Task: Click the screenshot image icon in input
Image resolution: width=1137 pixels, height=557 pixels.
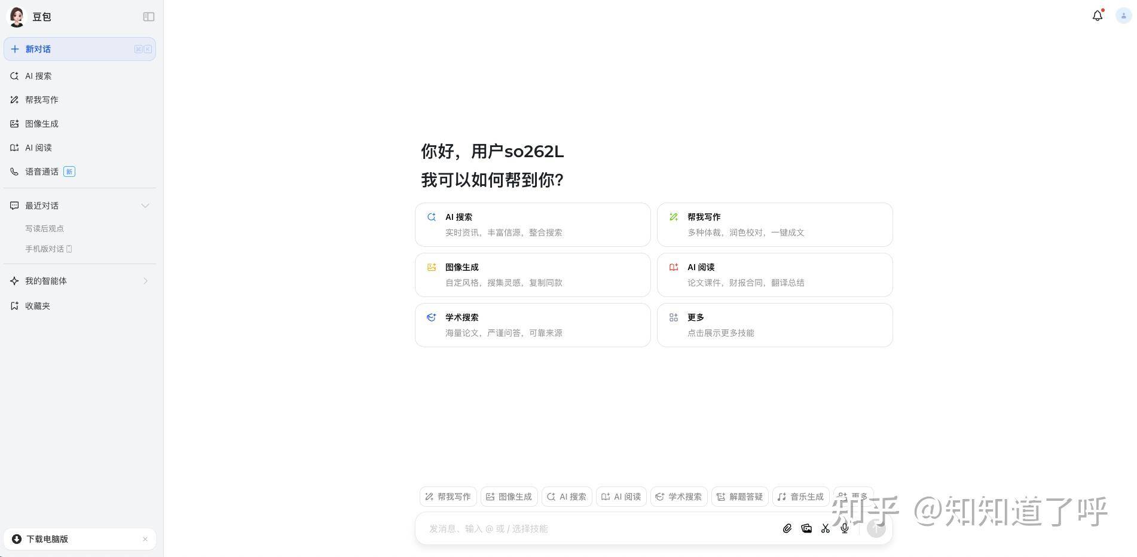Action: (806, 528)
